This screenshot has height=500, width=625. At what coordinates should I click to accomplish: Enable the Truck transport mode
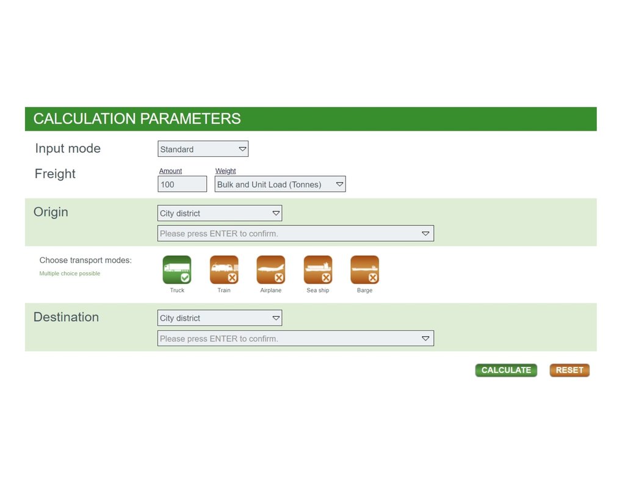point(177,270)
